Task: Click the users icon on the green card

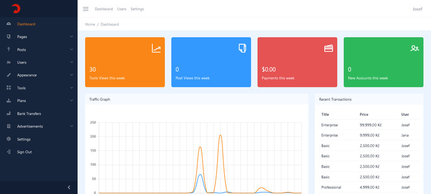Action: (x=414, y=48)
